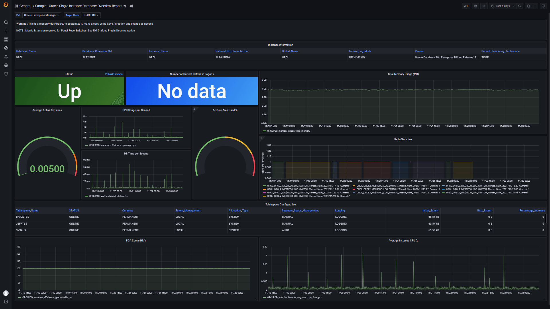Mark the dashboard as favorite with the star
This screenshot has height=309, width=550.
tap(125, 6)
